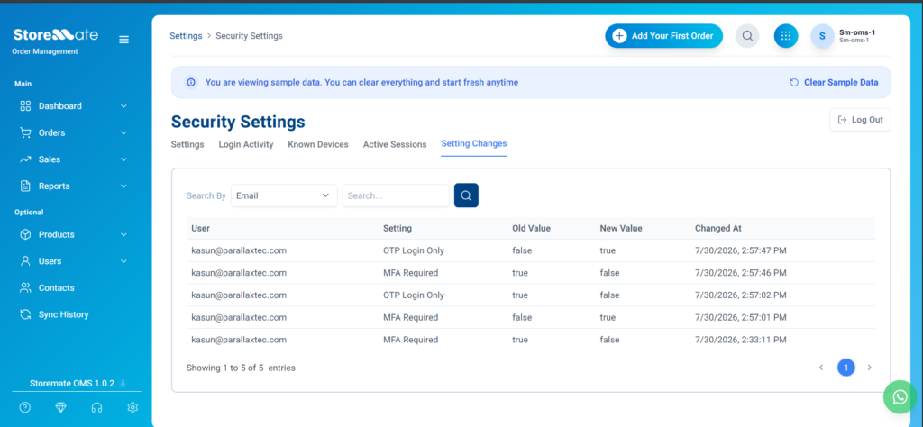Open help question mark icon in sidebar footer
923x427 pixels.
click(x=24, y=407)
